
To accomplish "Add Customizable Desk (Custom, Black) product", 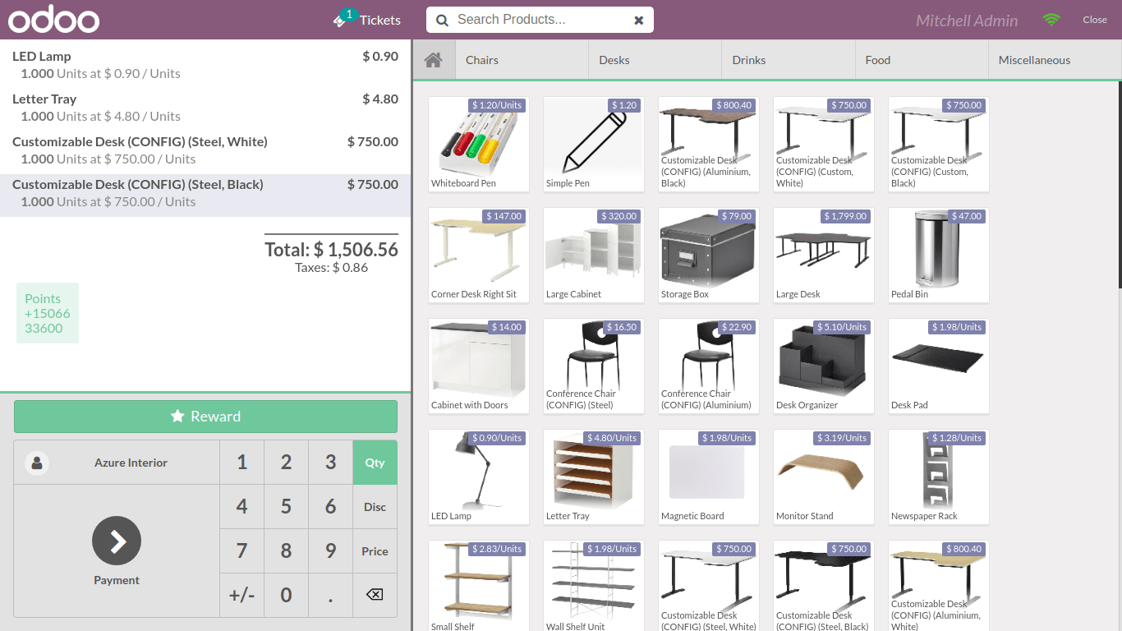I will tap(939, 145).
